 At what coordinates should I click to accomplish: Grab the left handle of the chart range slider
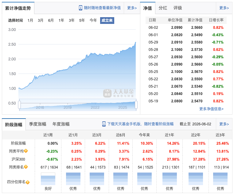click(19, 105)
